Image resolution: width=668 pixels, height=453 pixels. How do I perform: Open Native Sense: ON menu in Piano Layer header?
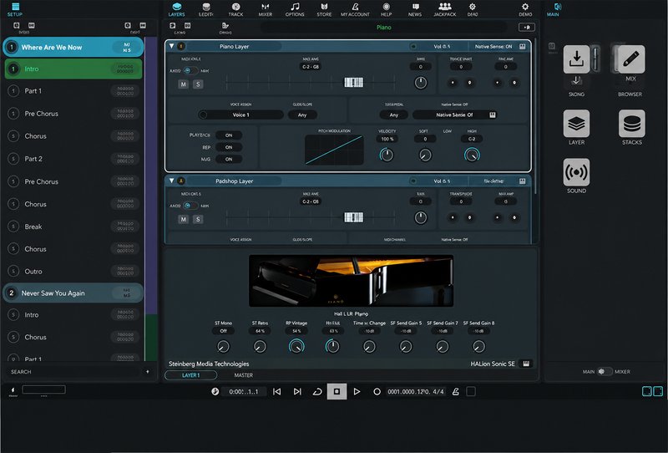tap(493, 47)
